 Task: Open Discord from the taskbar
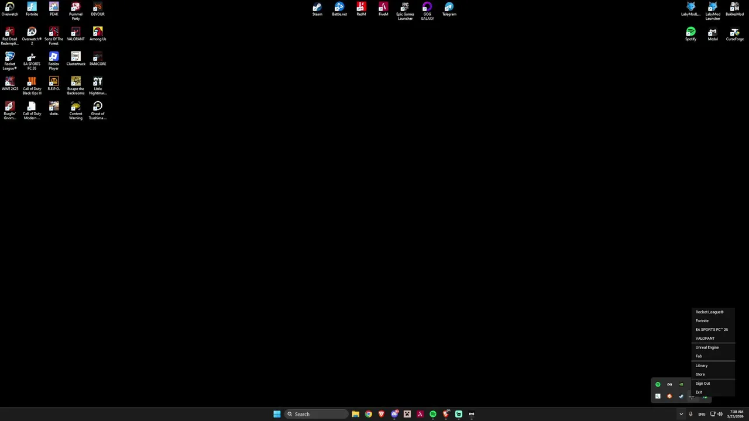[x=394, y=414]
